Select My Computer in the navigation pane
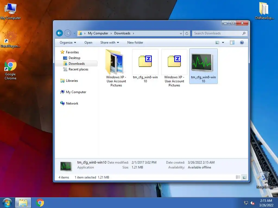 pos(76,92)
